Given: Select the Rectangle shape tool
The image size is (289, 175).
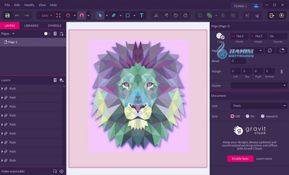Looking at the screenshot, I should pos(128,15).
